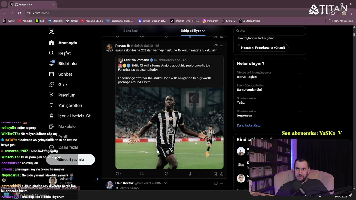
Task: Click Daha fazla göster link
Action: (x=249, y=125)
